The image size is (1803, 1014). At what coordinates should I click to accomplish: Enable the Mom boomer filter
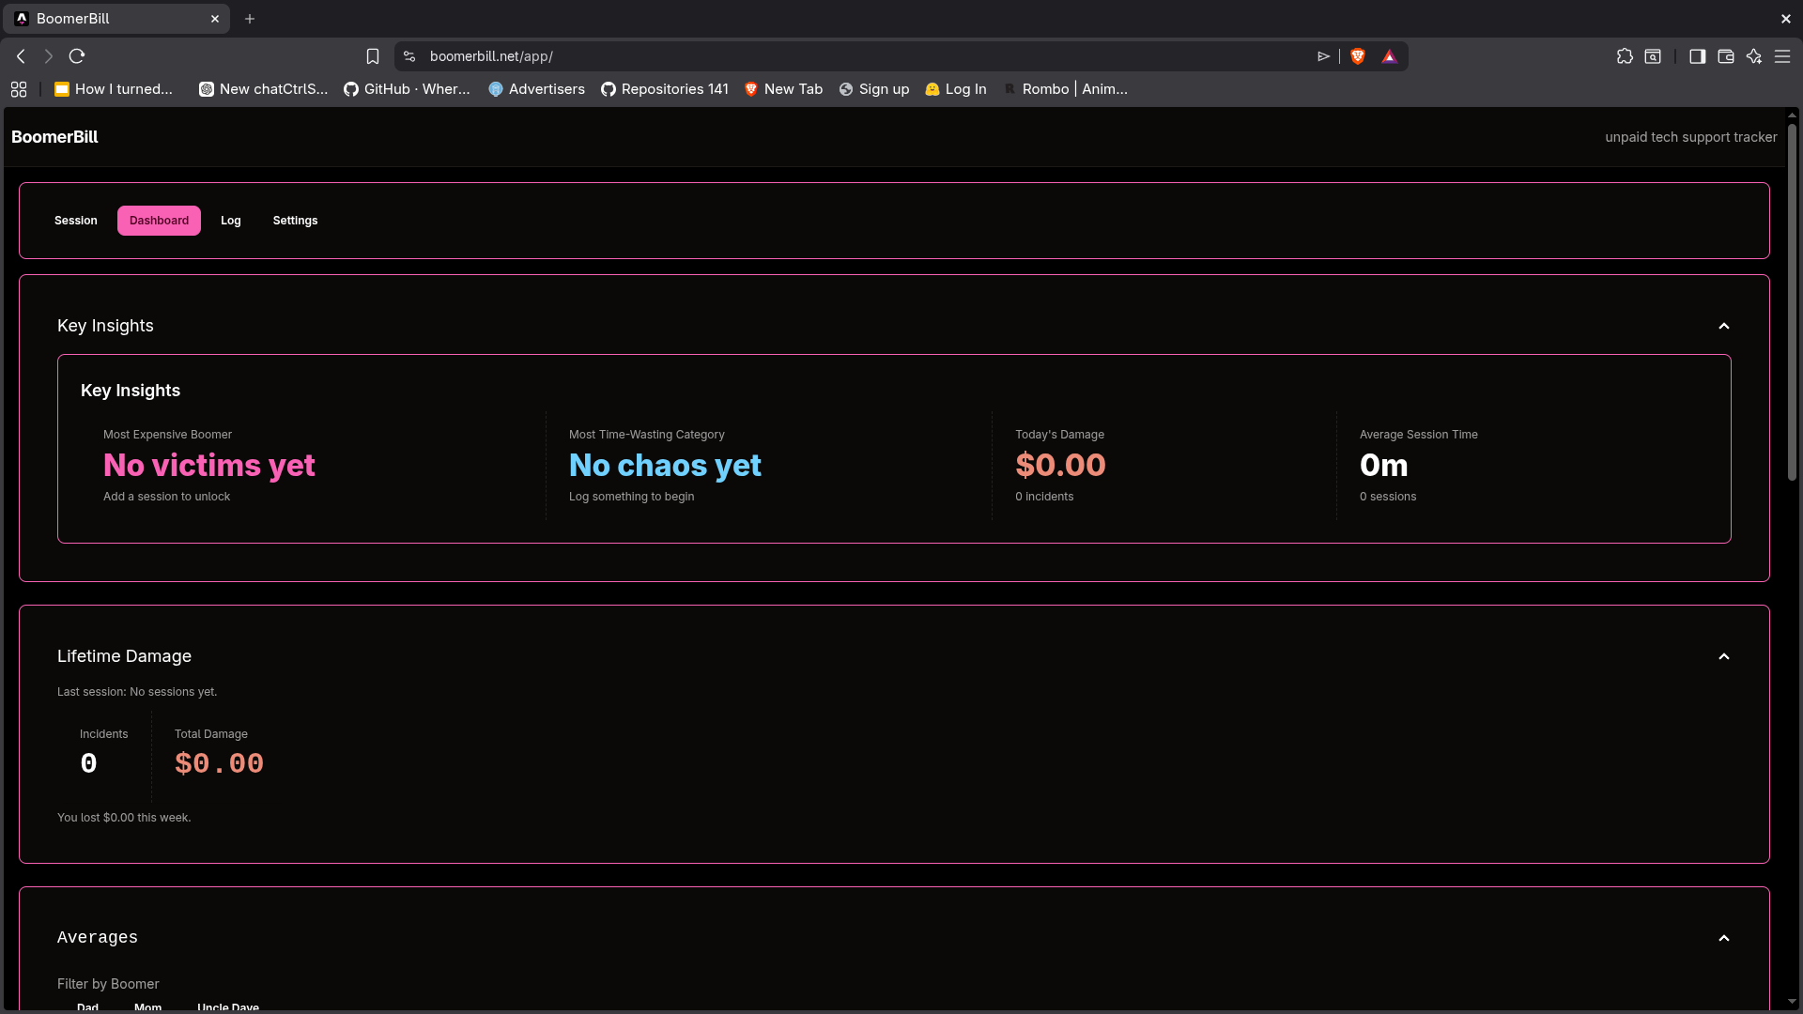point(147,1007)
